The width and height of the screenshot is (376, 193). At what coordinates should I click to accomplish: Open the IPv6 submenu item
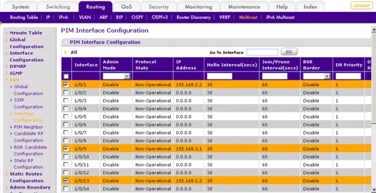(63, 17)
